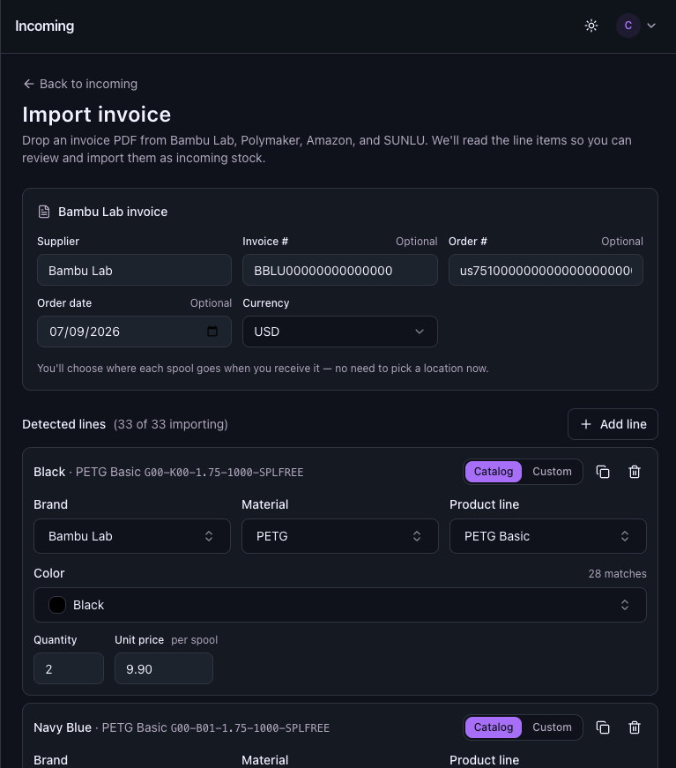The width and height of the screenshot is (676, 768).
Task: Edit the Invoice # field
Action: (339, 270)
